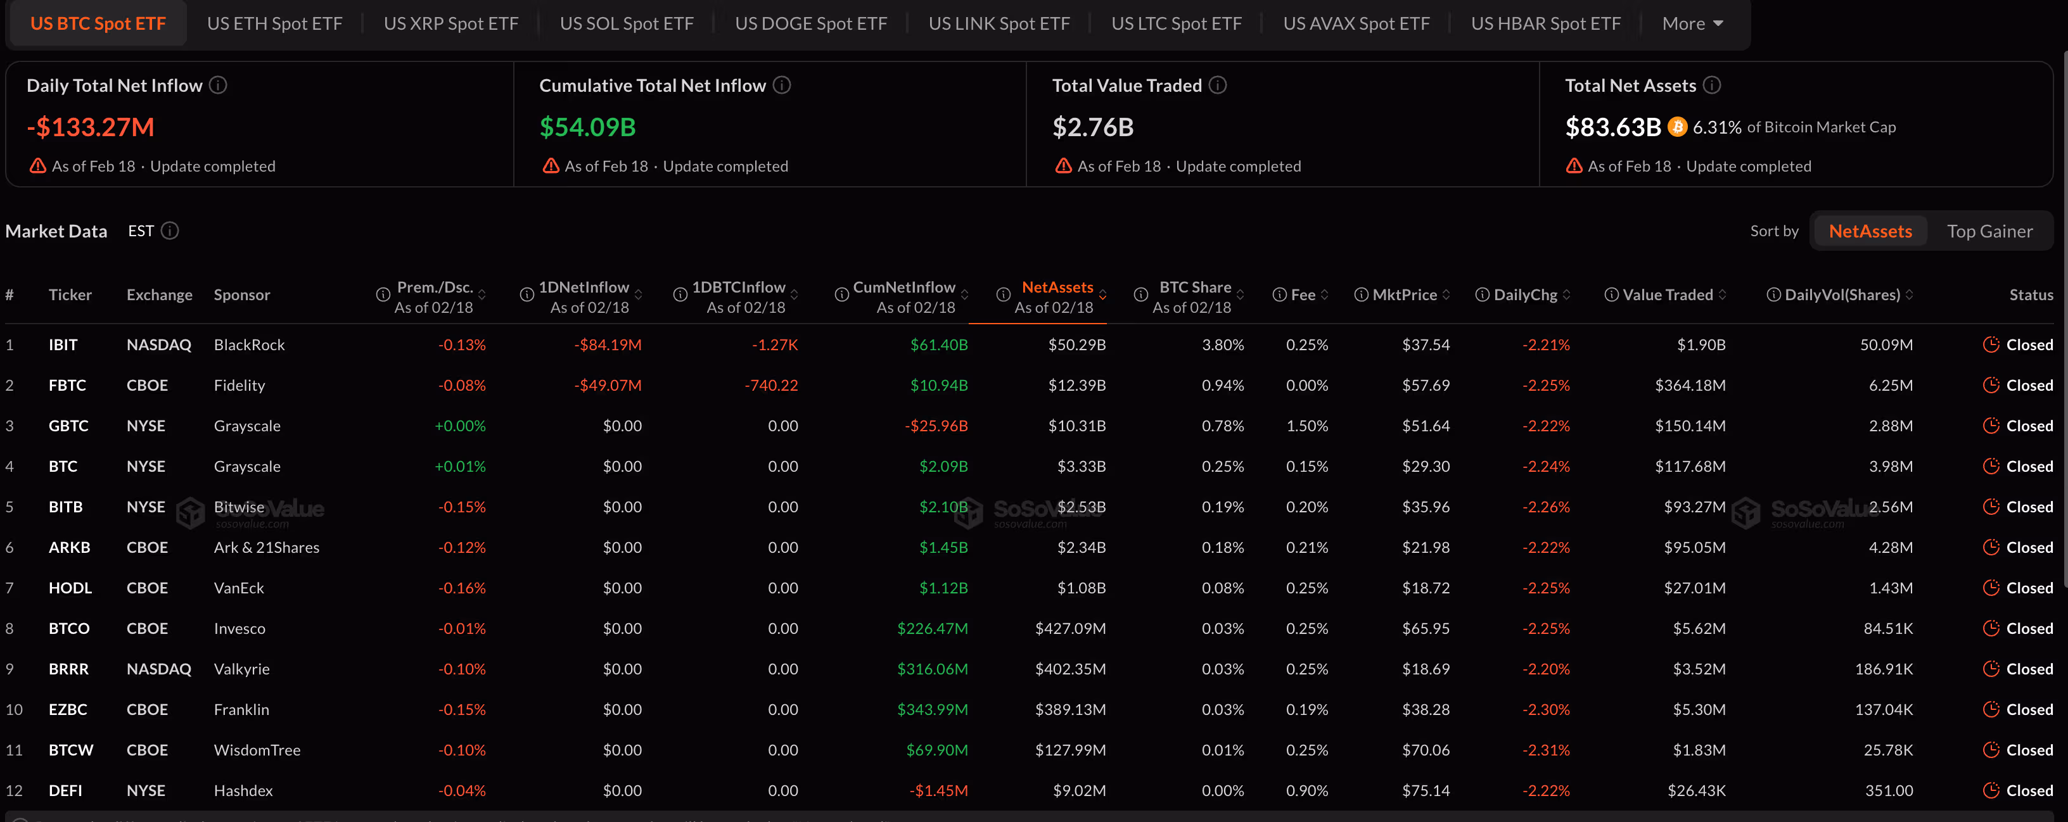This screenshot has width=2068, height=822.
Task: Click Total Value Traded info icon
Action: pyautogui.click(x=1217, y=85)
